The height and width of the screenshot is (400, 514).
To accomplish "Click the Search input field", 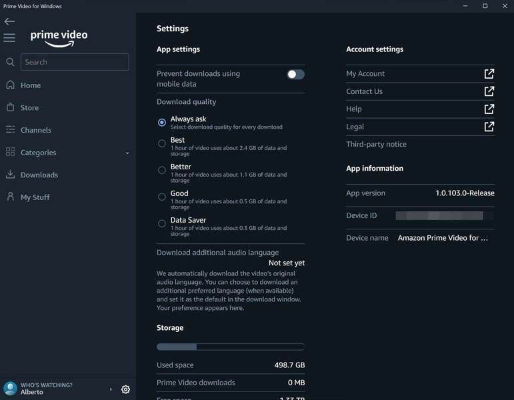I will (75, 62).
